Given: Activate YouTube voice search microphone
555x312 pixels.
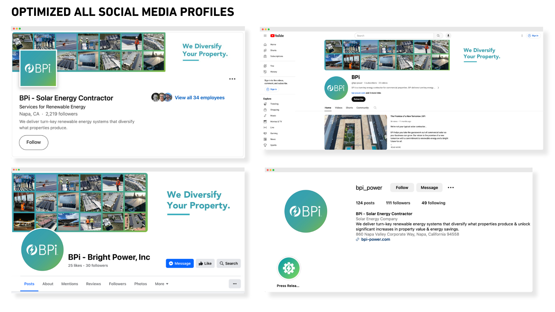Looking at the screenshot, I should (x=448, y=36).
